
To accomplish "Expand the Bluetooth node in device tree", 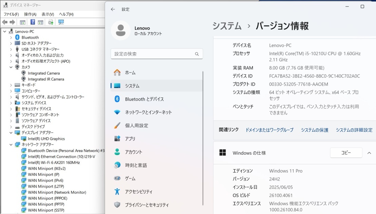I will coord(11,37).
